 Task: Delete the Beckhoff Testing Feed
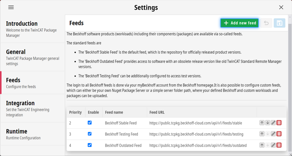click(279, 134)
